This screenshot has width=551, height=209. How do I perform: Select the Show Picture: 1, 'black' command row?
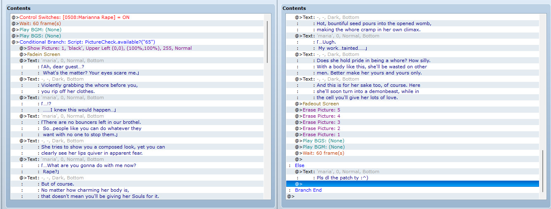(x=137, y=48)
